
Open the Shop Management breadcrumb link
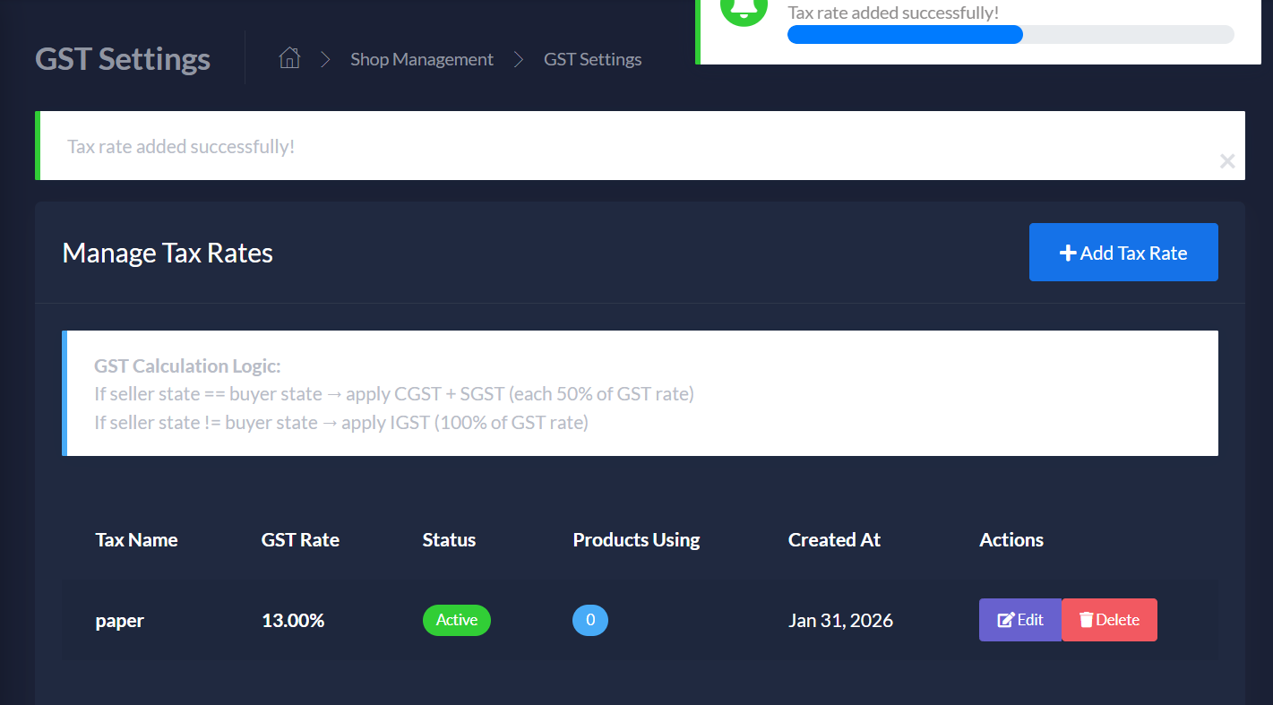[x=422, y=58]
